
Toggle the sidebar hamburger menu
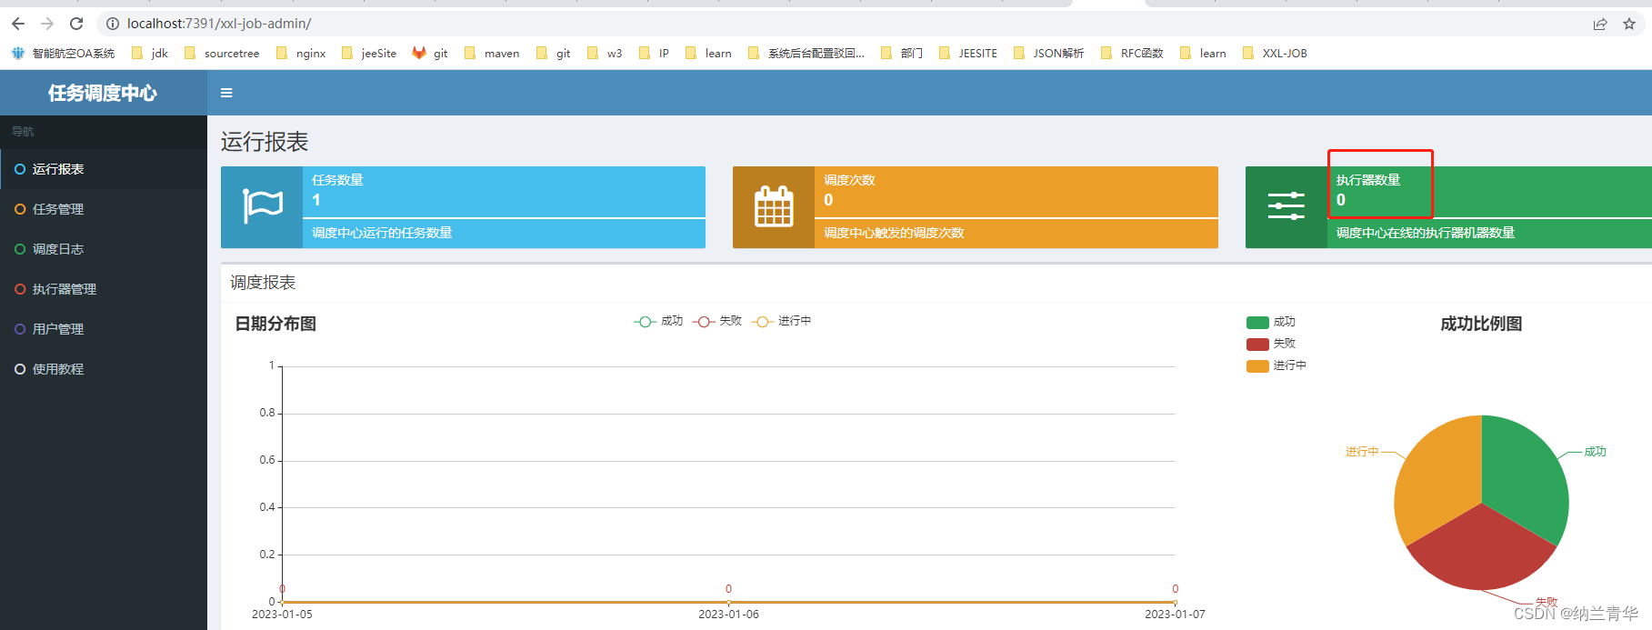coord(226,93)
